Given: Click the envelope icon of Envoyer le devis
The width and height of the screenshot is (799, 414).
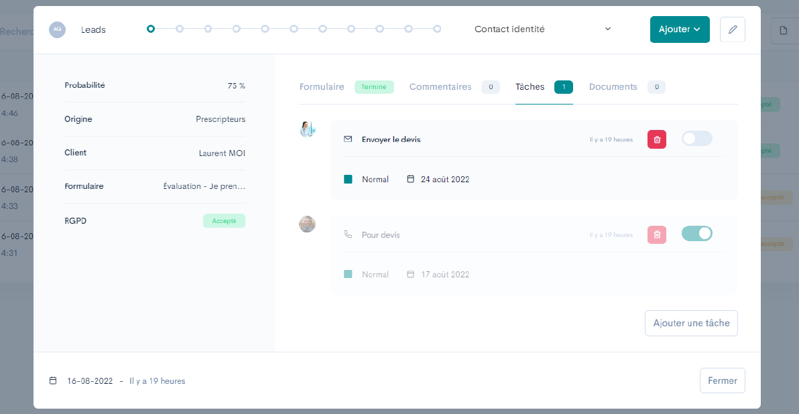Looking at the screenshot, I should click(x=348, y=139).
